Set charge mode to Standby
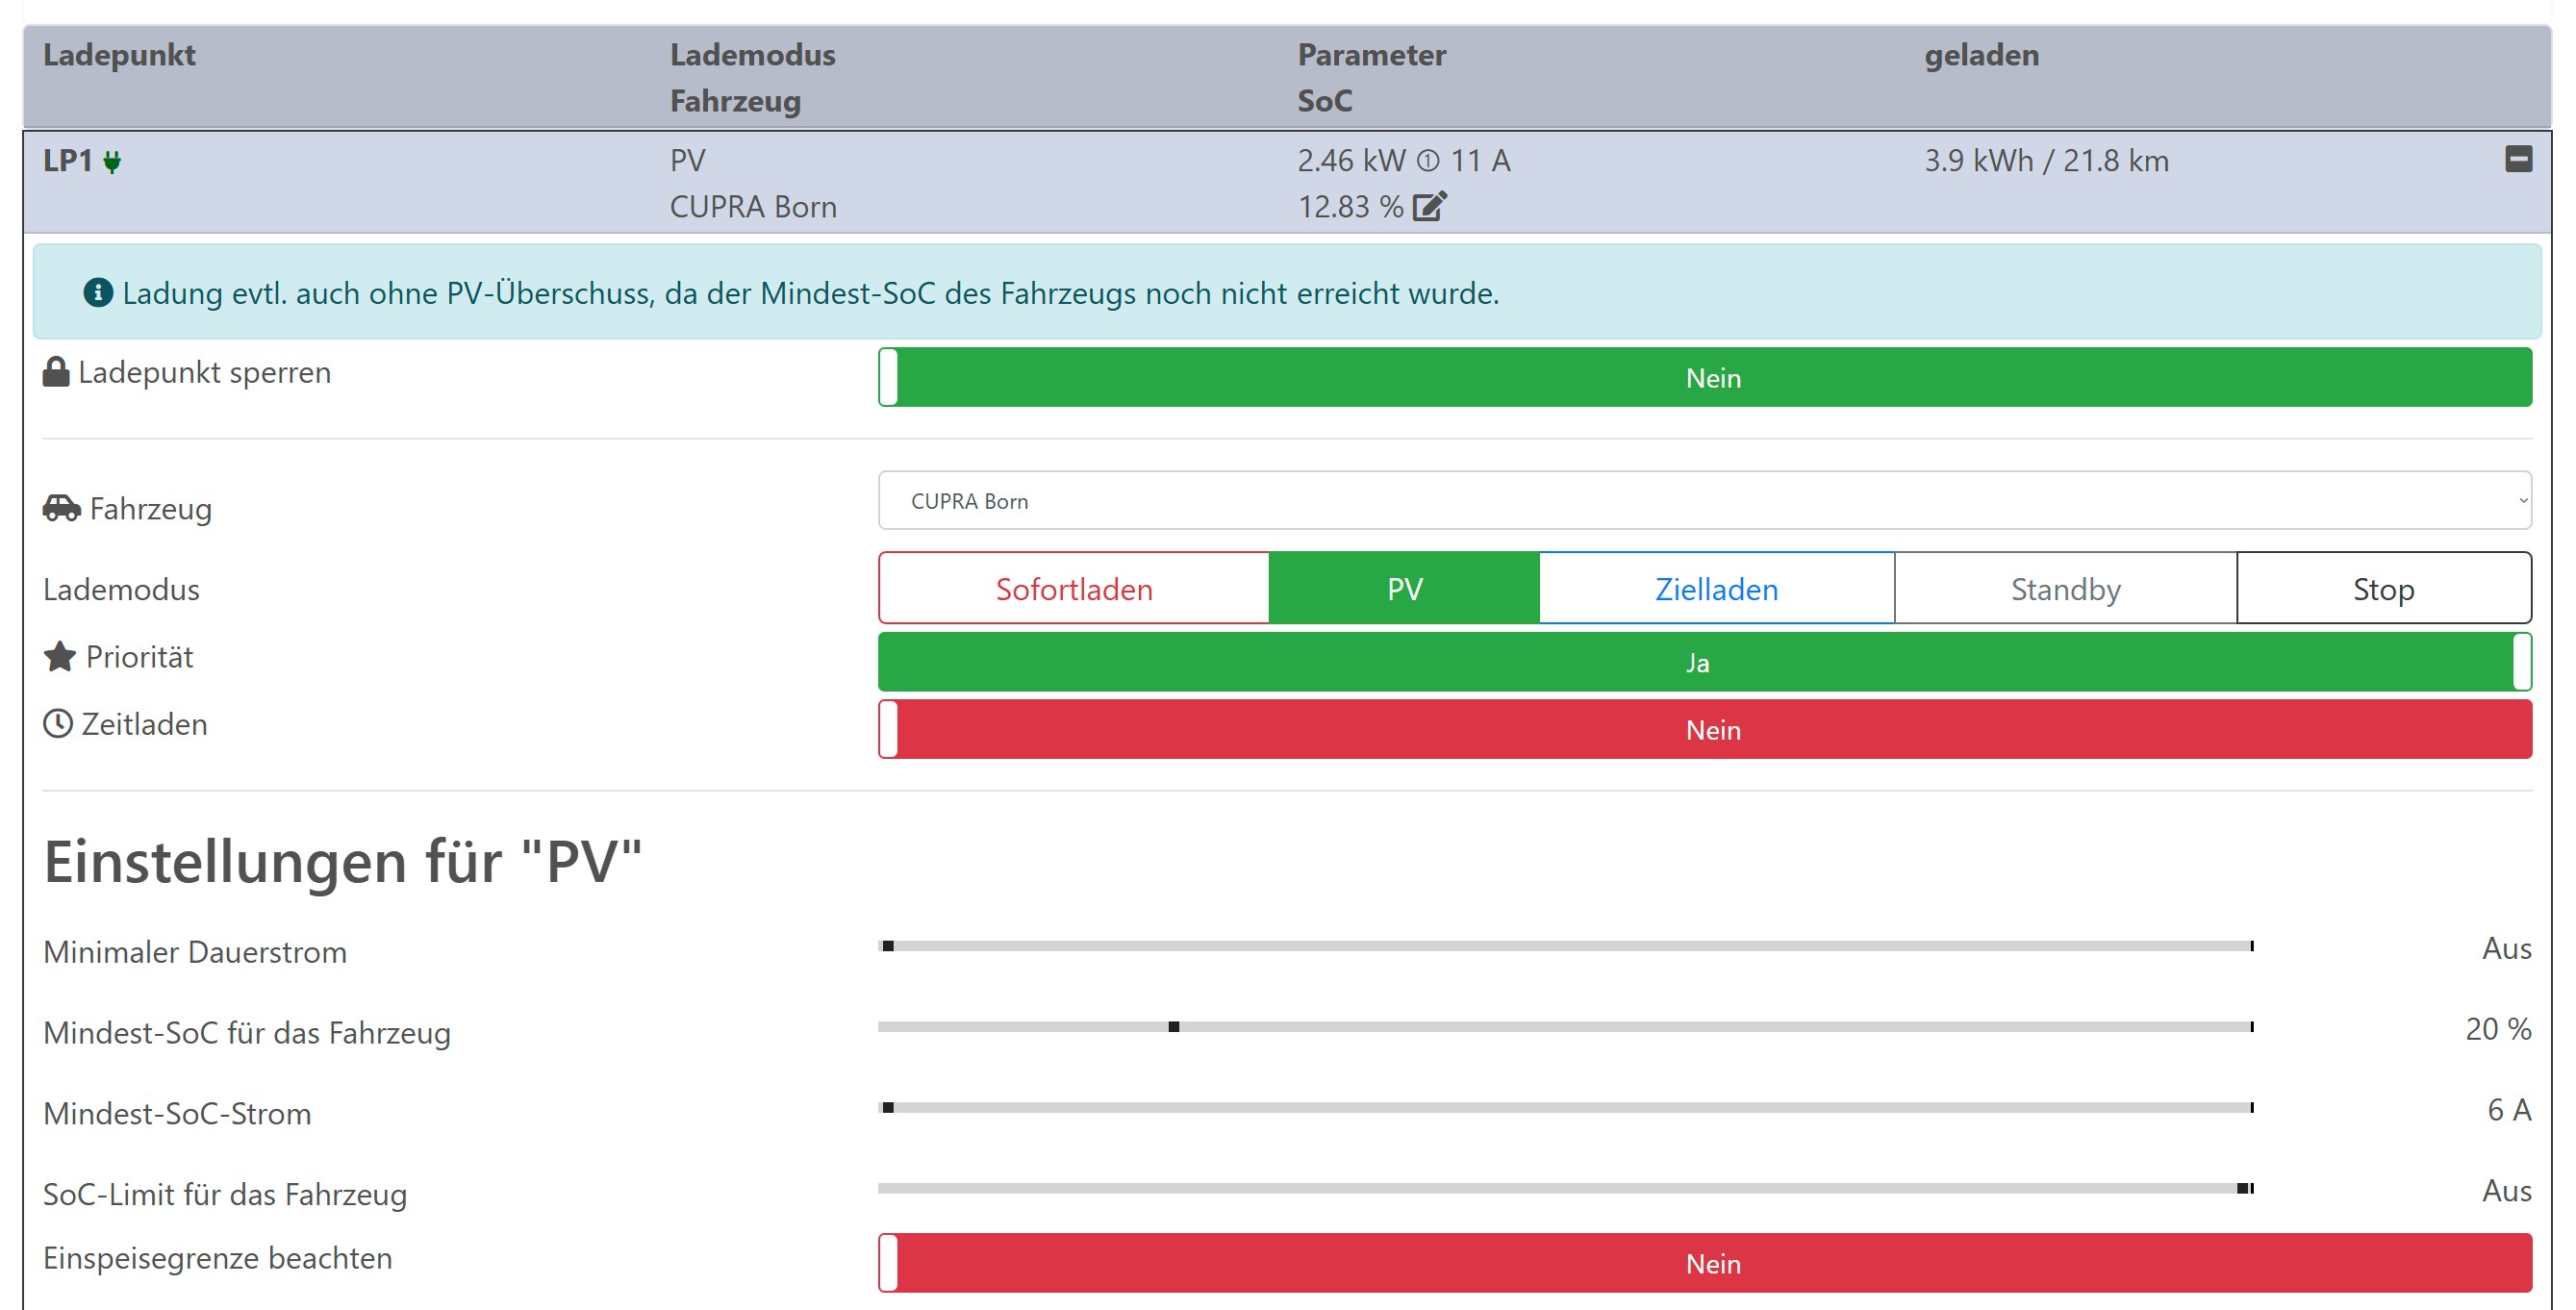Viewport: 2576px width, 1310px height. click(2065, 589)
